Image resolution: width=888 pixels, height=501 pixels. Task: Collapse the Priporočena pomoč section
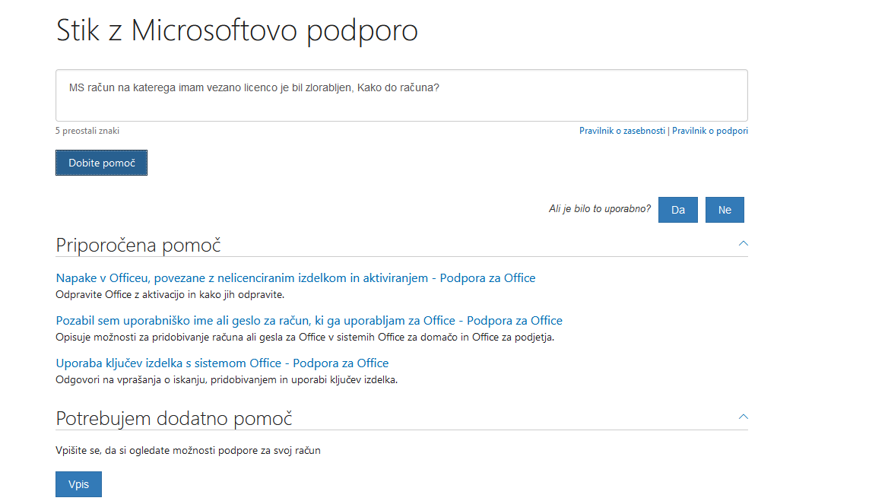[743, 243]
